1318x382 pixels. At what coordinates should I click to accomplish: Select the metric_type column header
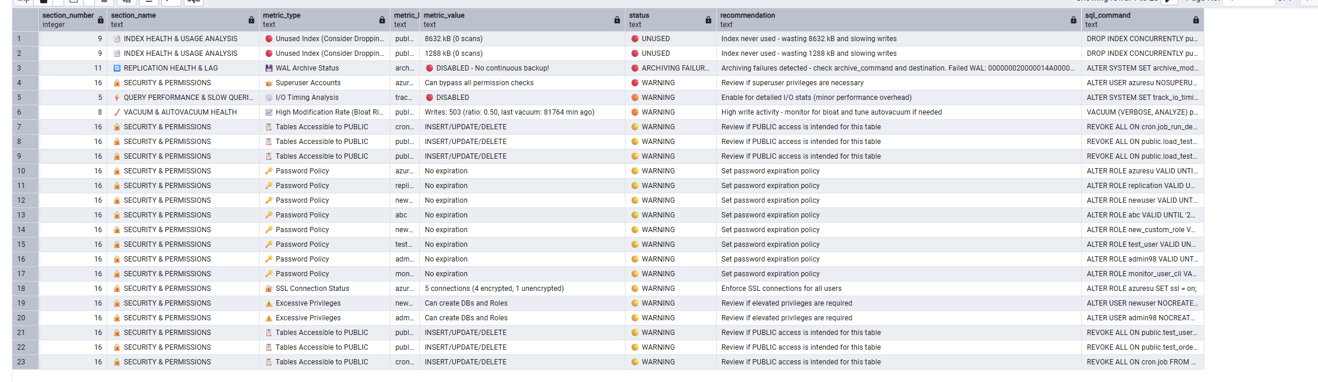point(324,20)
